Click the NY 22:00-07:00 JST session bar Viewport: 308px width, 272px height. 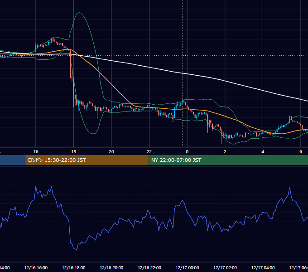tap(228, 160)
